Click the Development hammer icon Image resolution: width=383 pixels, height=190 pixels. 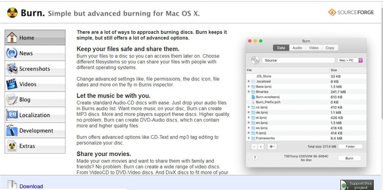(x=12, y=130)
